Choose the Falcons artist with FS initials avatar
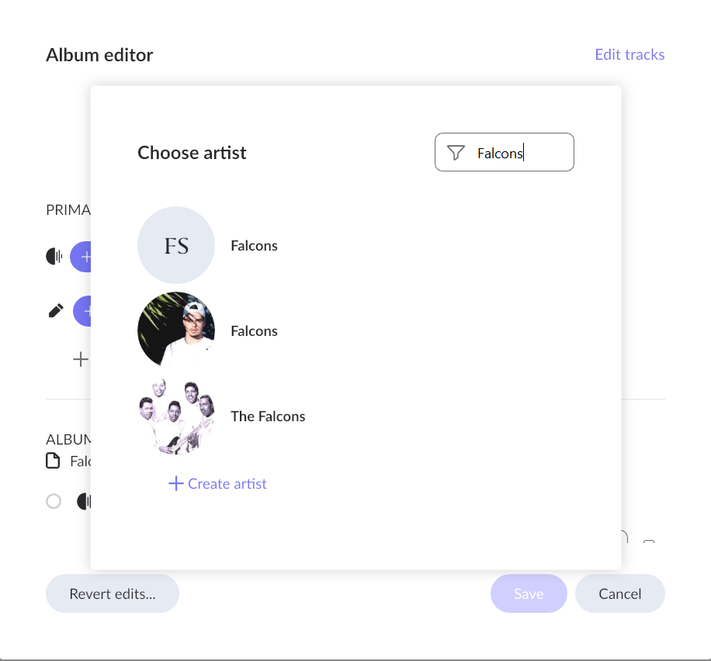This screenshot has width=711, height=661. [176, 245]
